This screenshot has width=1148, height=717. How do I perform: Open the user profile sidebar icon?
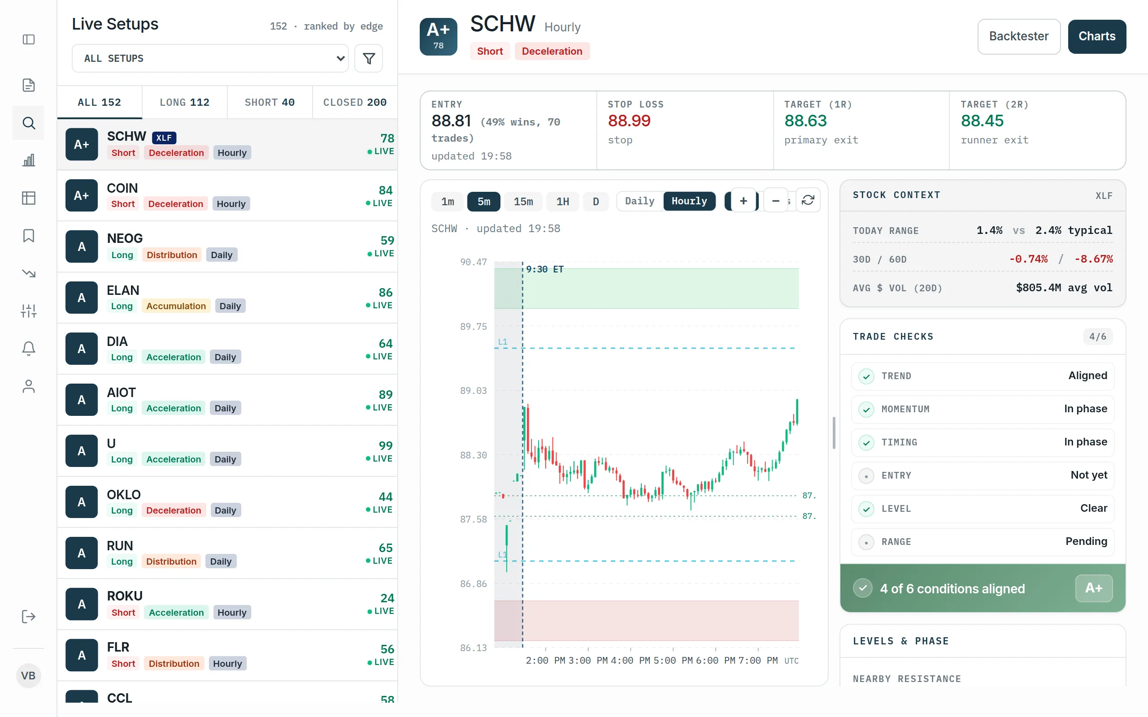click(28, 386)
